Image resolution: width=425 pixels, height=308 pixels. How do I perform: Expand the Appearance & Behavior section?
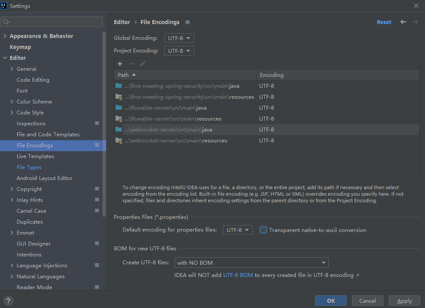(5, 36)
